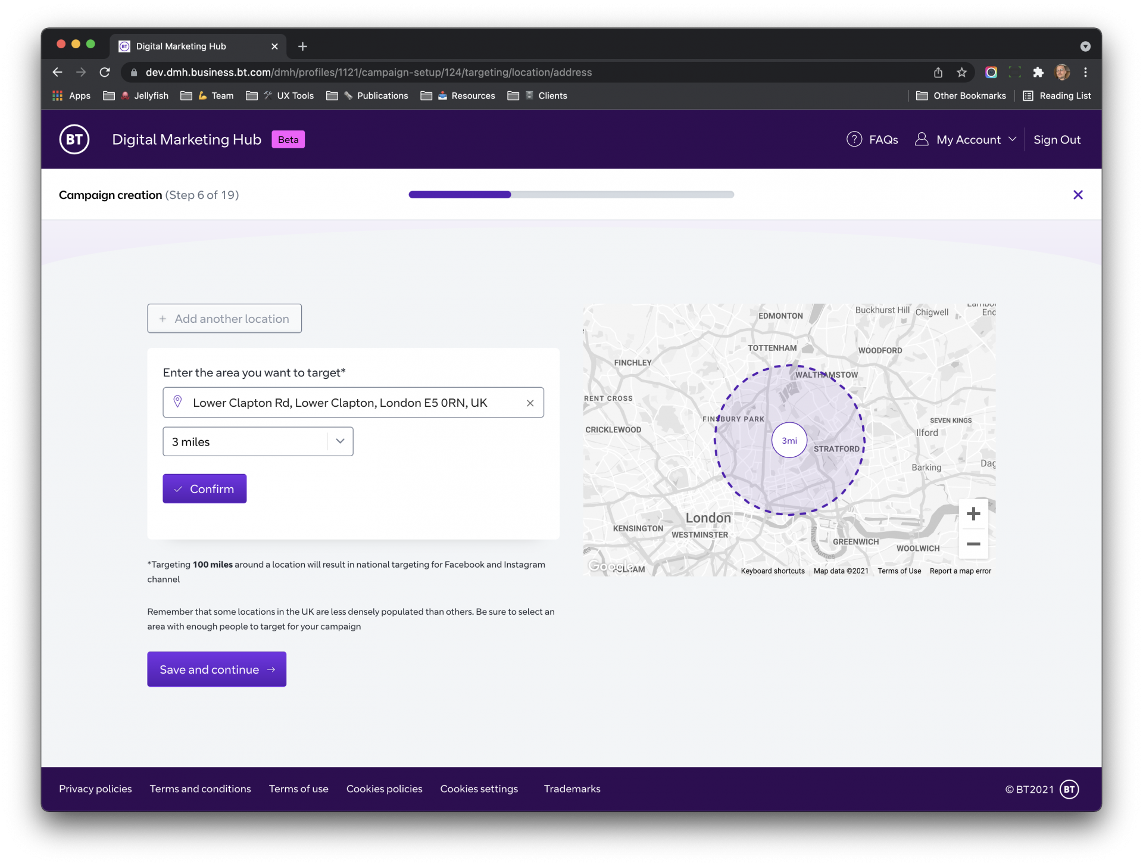Viewport: 1143px width, 866px height.
Task: Open Terms of use footer link
Action: coord(298,789)
